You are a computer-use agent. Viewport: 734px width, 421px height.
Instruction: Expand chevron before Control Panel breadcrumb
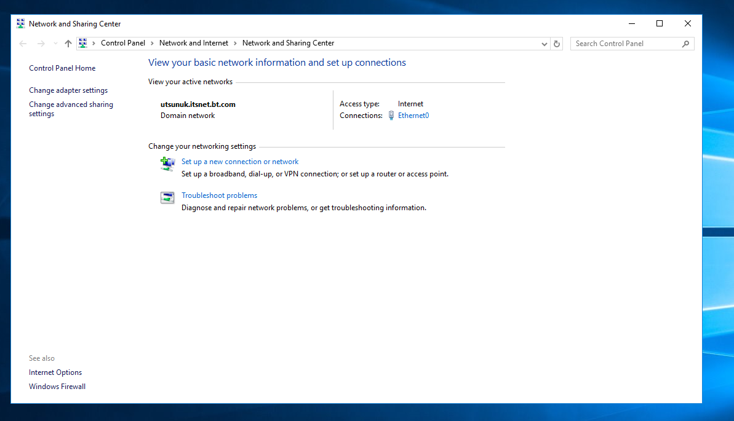pyautogui.click(x=94, y=43)
